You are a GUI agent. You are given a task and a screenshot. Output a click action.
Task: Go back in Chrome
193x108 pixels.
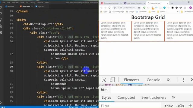pos(101,7)
